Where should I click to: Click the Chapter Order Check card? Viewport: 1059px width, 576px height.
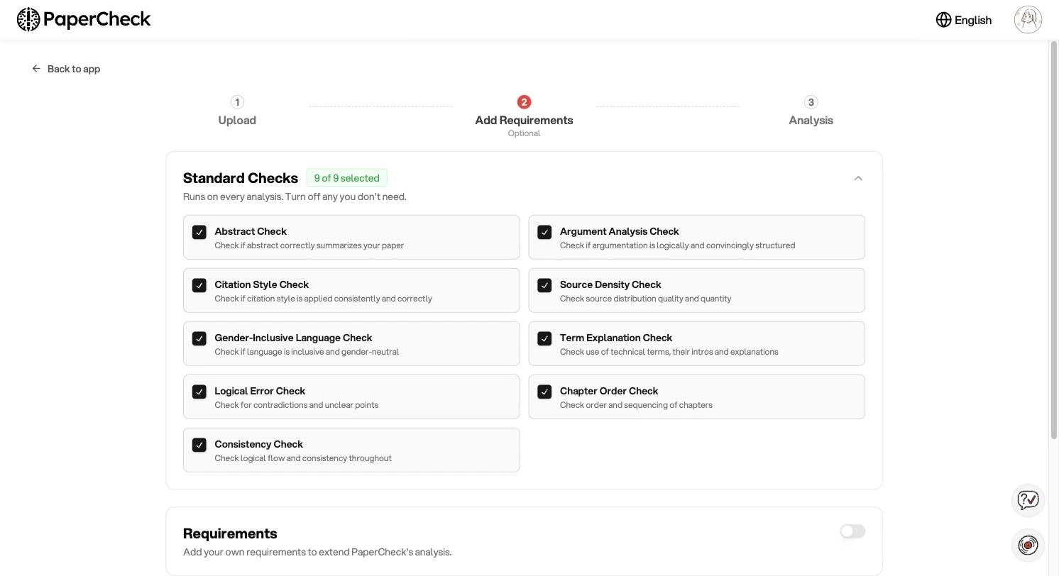(696, 397)
